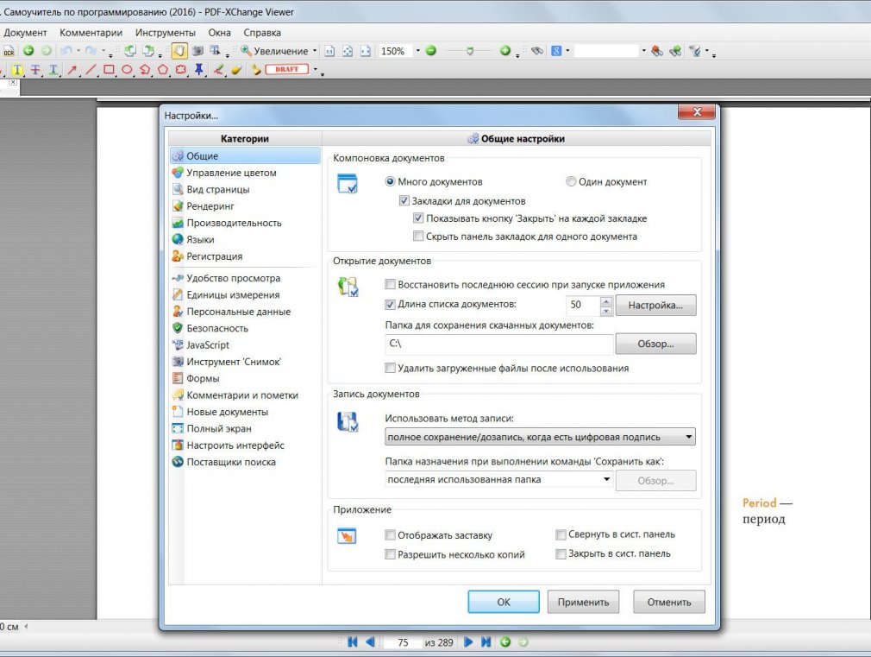Viewport: 871px width, 657px height.
Task: Select 'Управление цветом' category
Action: [x=245, y=173]
